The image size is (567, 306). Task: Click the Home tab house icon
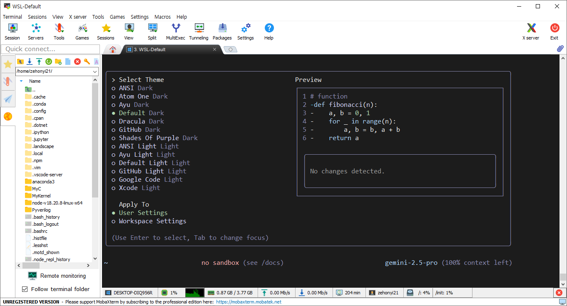pyautogui.click(x=112, y=49)
